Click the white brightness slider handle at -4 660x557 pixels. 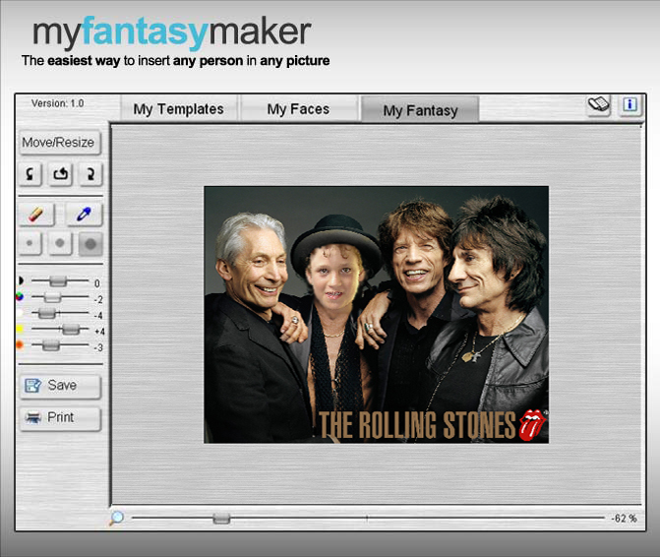[47, 313]
